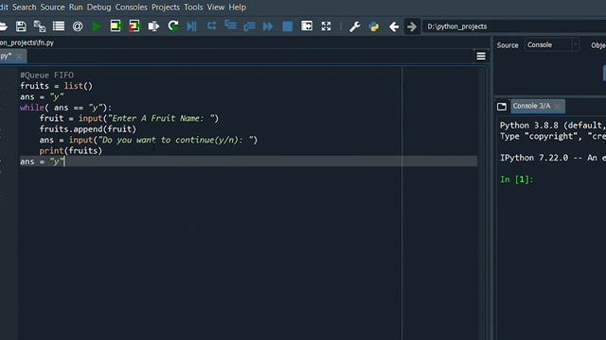Click the Python 3.8.8 console banner line

553,126
